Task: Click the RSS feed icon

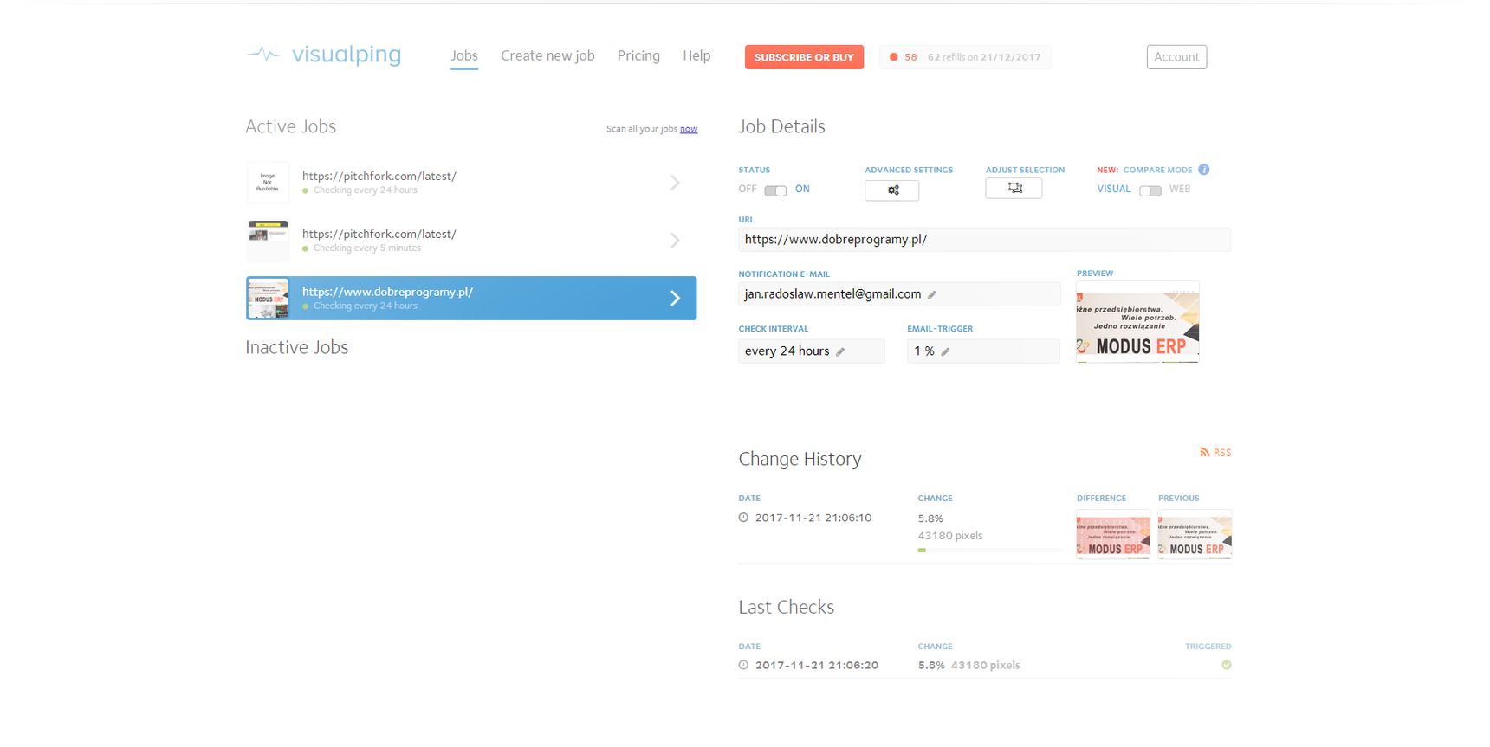Action: (x=1204, y=452)
